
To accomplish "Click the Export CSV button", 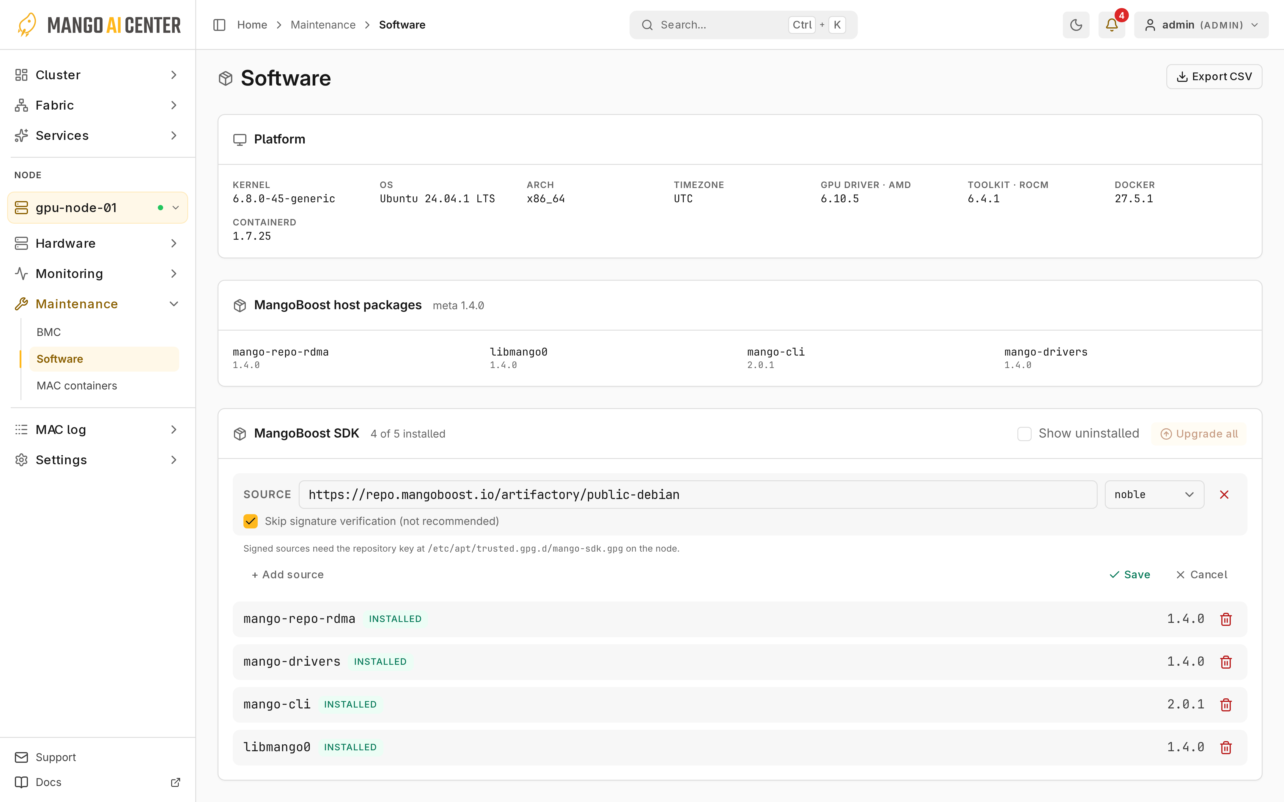I will click(1214, 76).
